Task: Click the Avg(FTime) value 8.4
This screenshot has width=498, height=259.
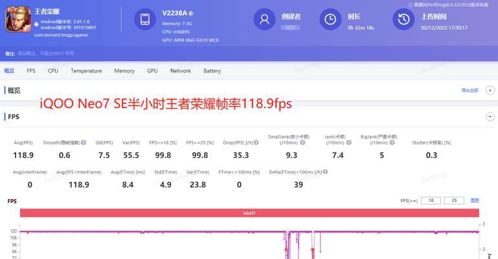Action: 128,185
